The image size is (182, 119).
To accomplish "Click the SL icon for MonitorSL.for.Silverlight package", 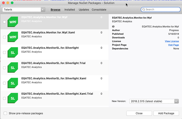I will 13,53.
